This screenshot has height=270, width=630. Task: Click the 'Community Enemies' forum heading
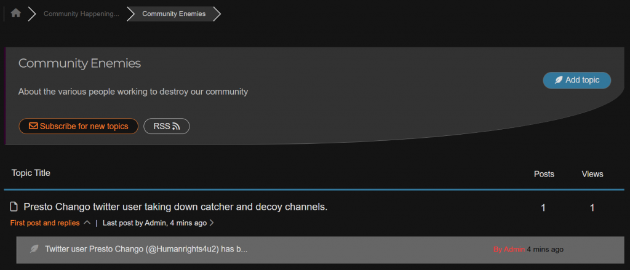(x=79, y=63)
